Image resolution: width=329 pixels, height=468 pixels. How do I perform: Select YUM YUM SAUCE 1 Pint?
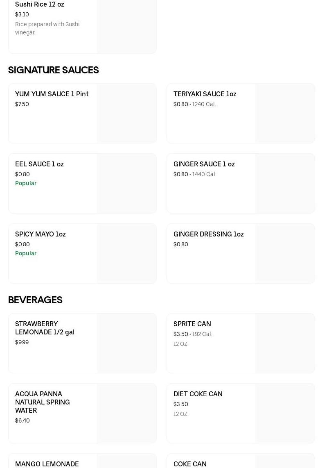52,94
